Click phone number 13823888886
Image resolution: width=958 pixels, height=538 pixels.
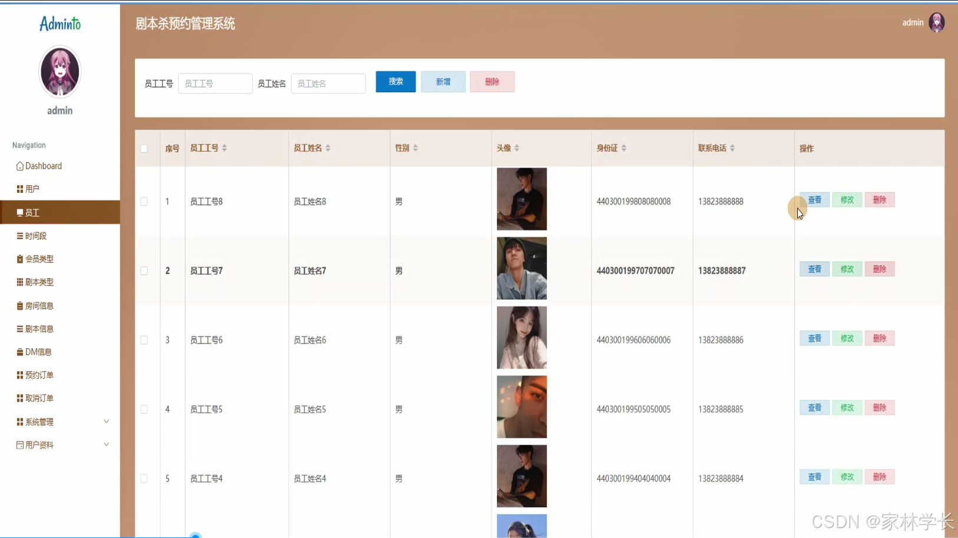pos(721,340)
